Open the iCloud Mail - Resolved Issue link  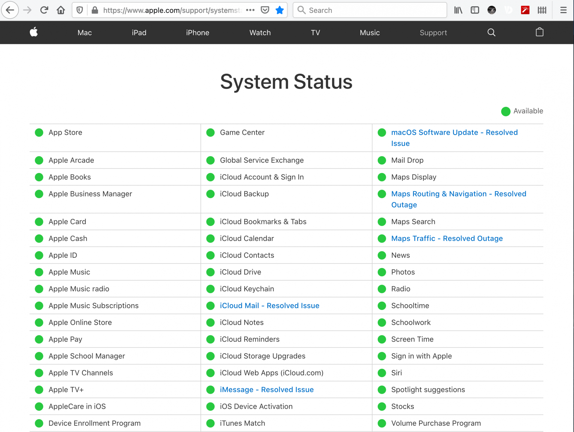point(269,305)
